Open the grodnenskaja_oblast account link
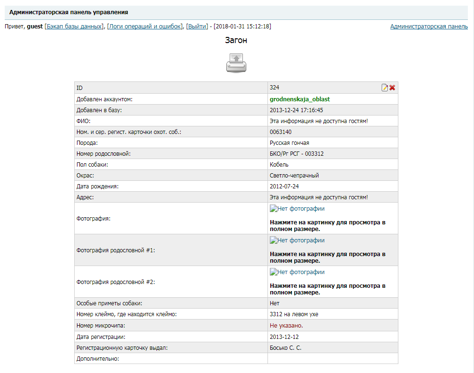The height and width of the screenshot is (373, 474). click(x=300, y=99)
